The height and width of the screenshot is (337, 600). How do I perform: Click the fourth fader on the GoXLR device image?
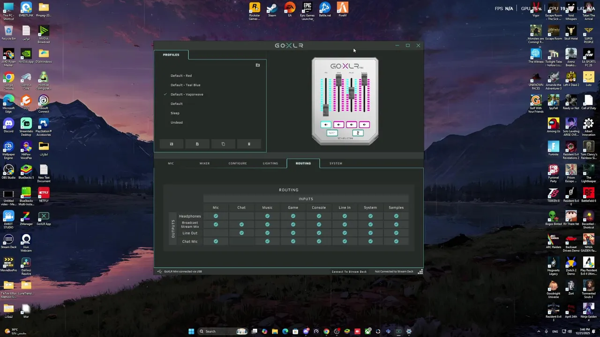pos(364,79)
